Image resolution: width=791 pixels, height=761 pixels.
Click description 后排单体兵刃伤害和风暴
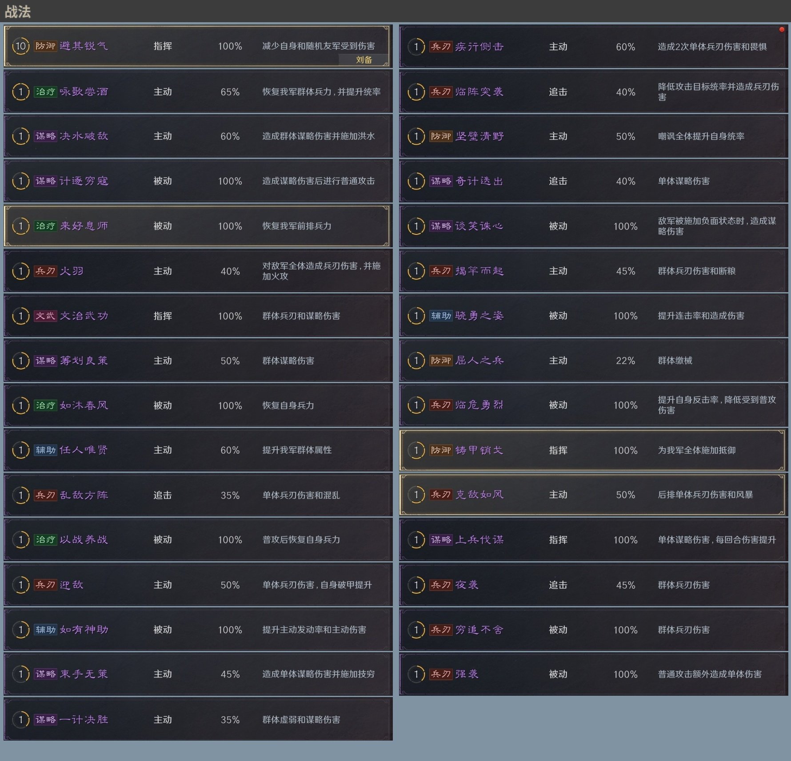pos(705,495)
